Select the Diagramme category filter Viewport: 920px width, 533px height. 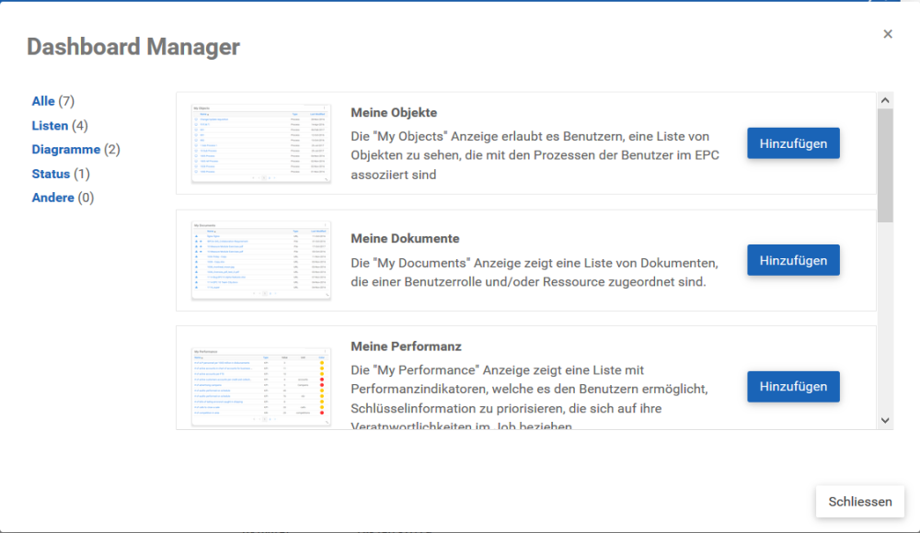pyautogui.click(x=65, y=149)
